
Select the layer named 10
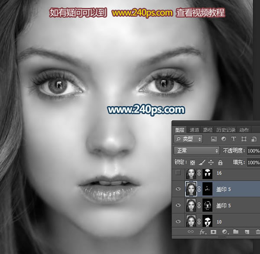click(219, 221)
